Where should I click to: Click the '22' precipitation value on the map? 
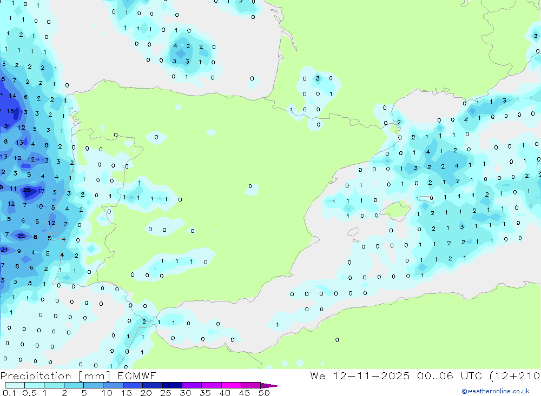pyautogui.click(x=22, y=236)
